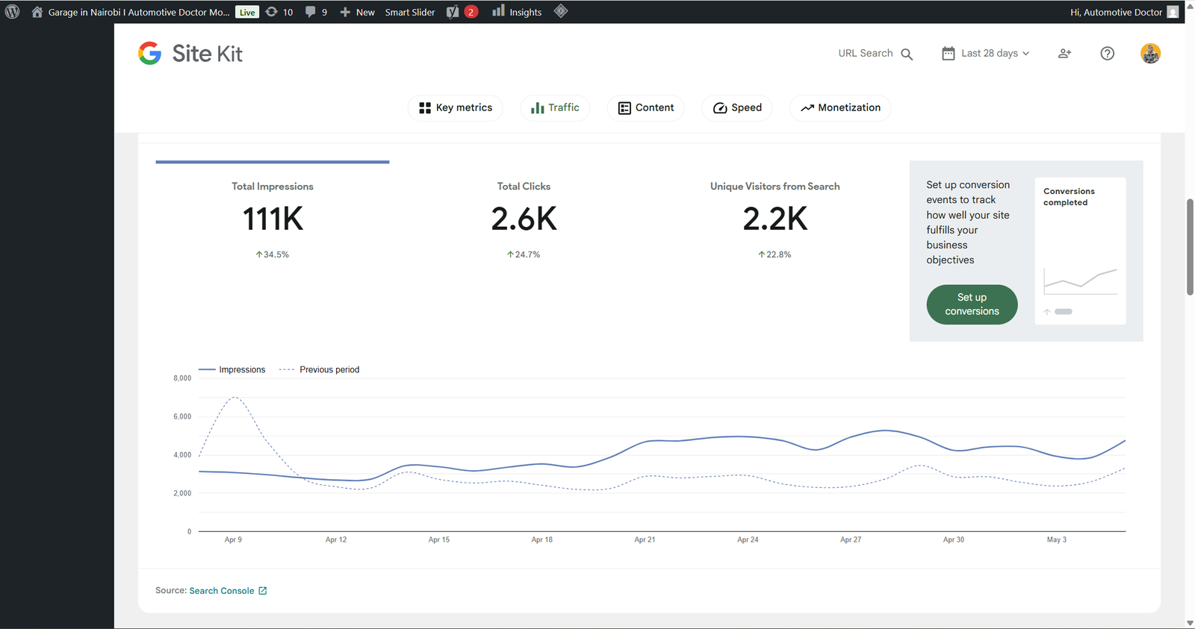Click the plus icon beside New
This screenshot has width=1195, height=629.
click(345, 12)
